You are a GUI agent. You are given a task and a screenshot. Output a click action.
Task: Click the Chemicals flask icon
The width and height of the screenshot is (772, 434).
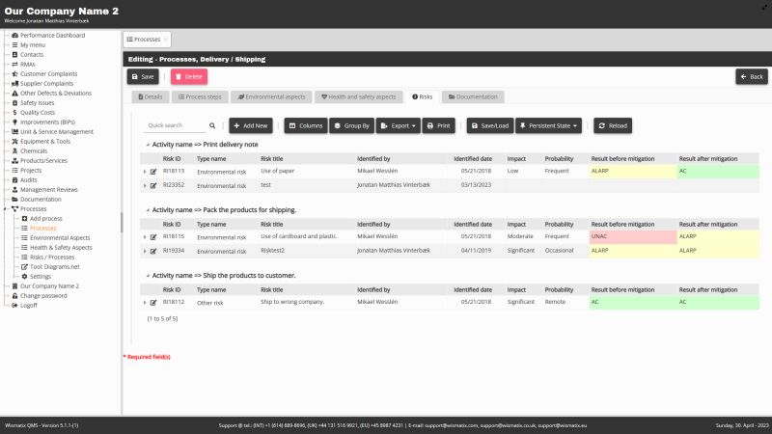tap(14, 151)
